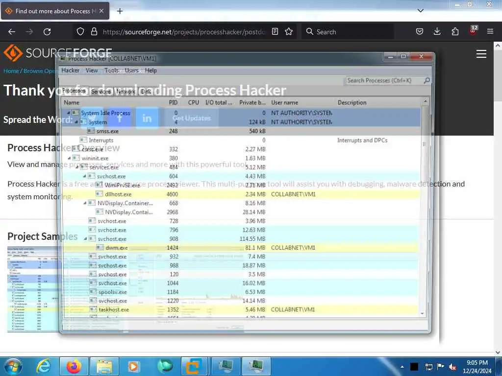Sort by the Description column header

click(x=352, y=103)
